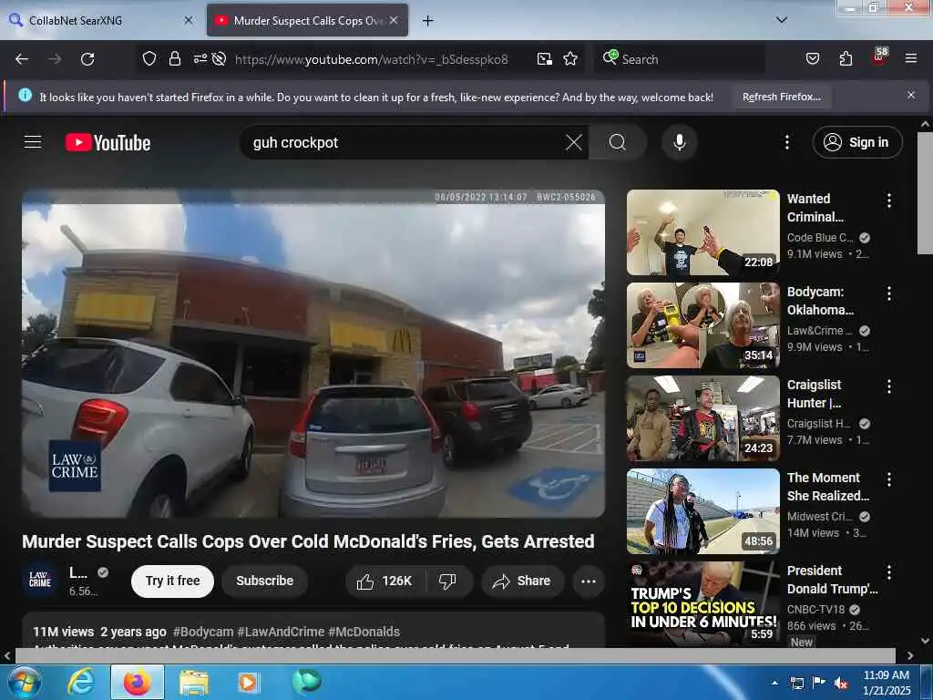Screen dimensions: 933x700
Task: Submit search with the magnifier button
Action: [618, 142]
